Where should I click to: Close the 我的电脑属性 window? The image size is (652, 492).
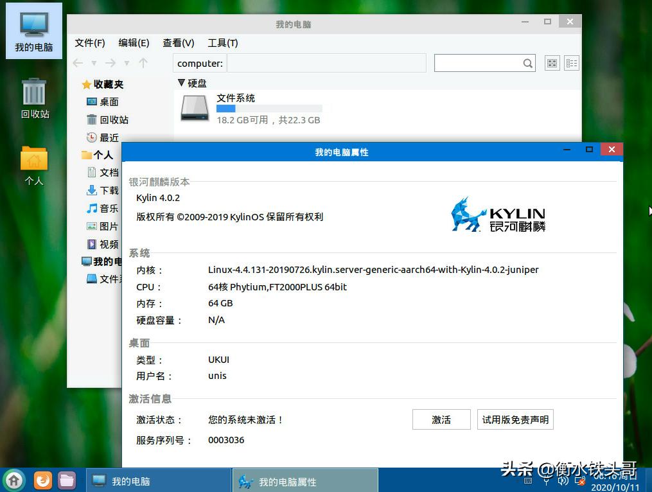[x=612, y=149]
